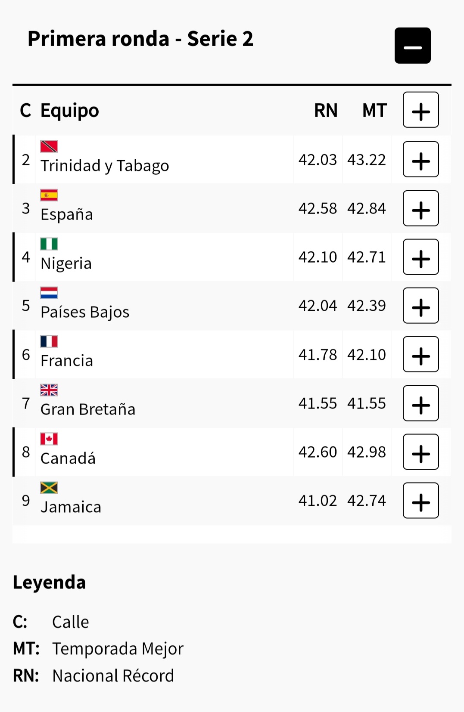This screenshot has width=464, height=712.
Task: Expand all rows with header plus button
Action: [420, 110]
